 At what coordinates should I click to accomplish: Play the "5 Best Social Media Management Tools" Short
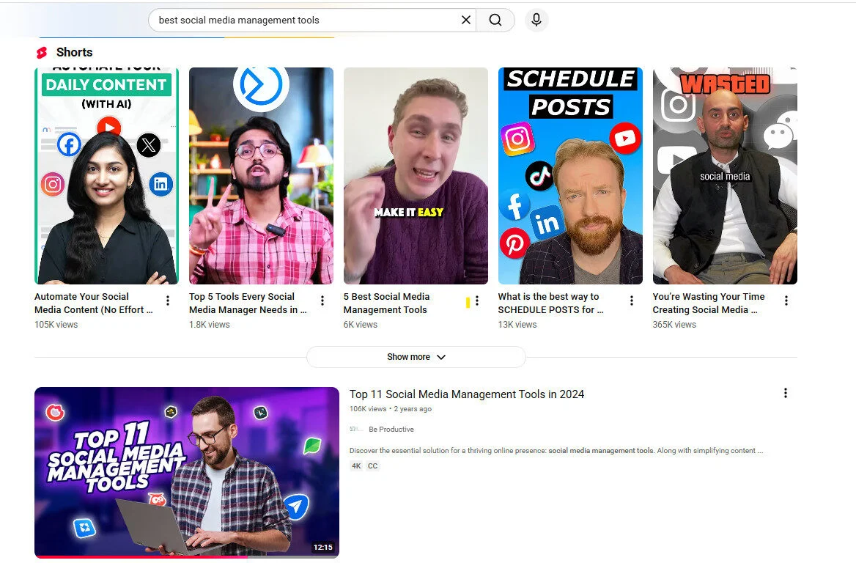point(416,175)
